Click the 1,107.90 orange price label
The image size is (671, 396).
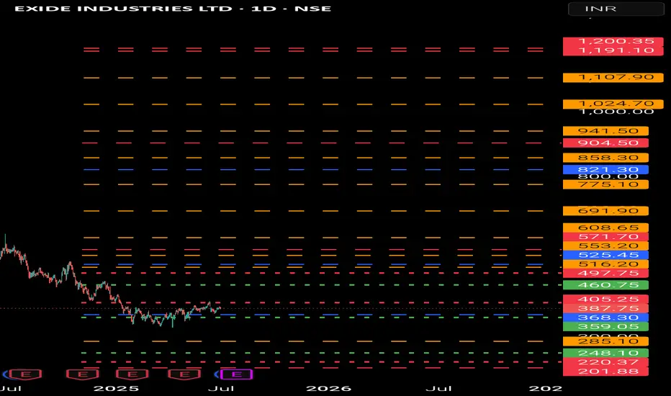(x=613, y=78)
